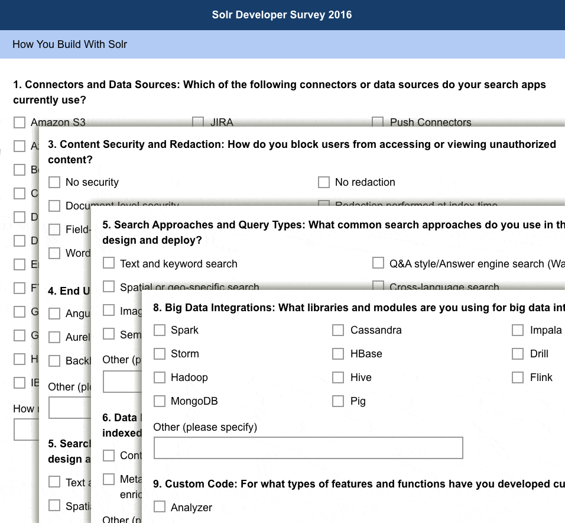Tick the Flink checkbox

click(x=518, y=377)
